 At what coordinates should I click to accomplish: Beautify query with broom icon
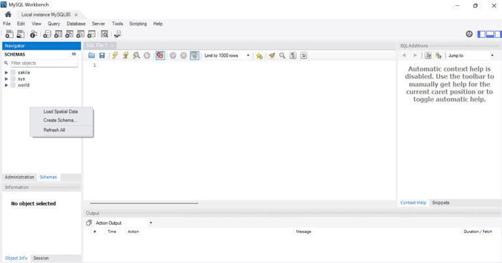coord(272,56)
